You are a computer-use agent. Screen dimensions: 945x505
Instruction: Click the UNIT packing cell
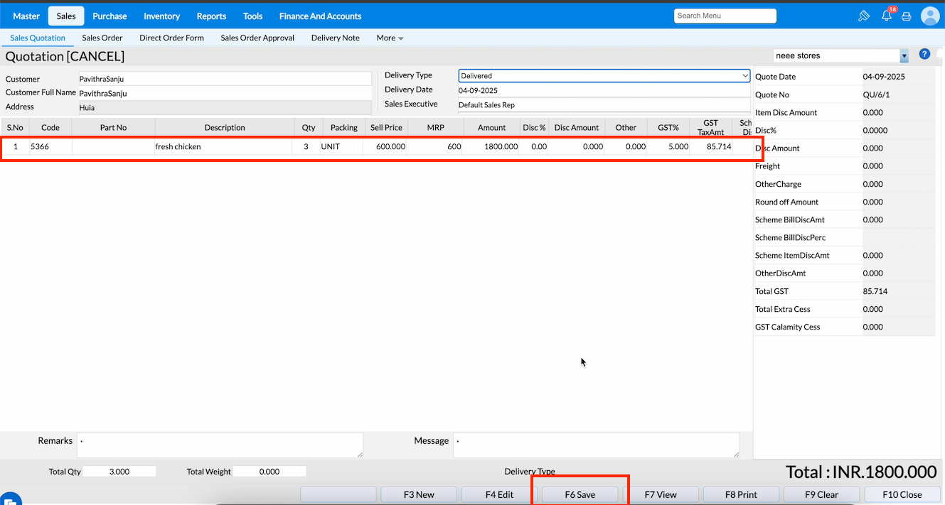point(341,146)
